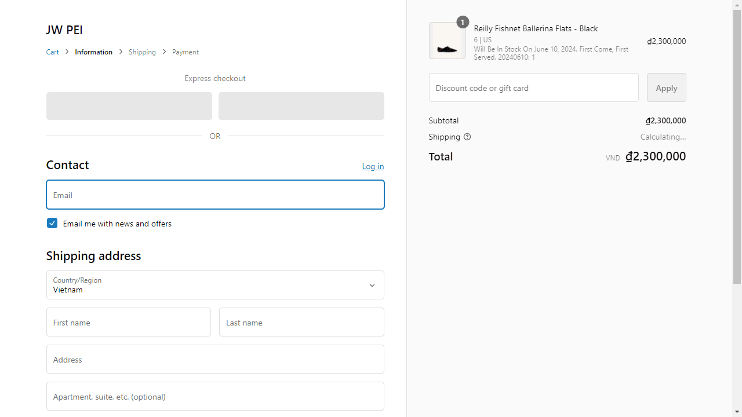The image size is (742, 417).
Task: Uncheck Email me with news and offers
Action: (x=52, y=223)
